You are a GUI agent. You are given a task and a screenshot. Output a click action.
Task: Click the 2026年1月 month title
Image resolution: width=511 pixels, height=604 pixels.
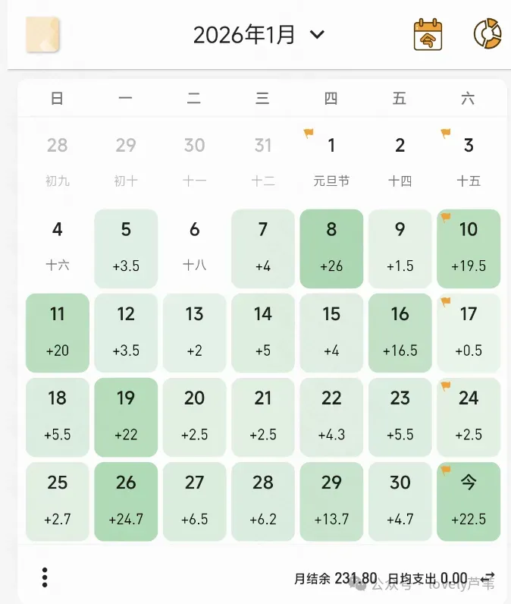coord(244,35)
